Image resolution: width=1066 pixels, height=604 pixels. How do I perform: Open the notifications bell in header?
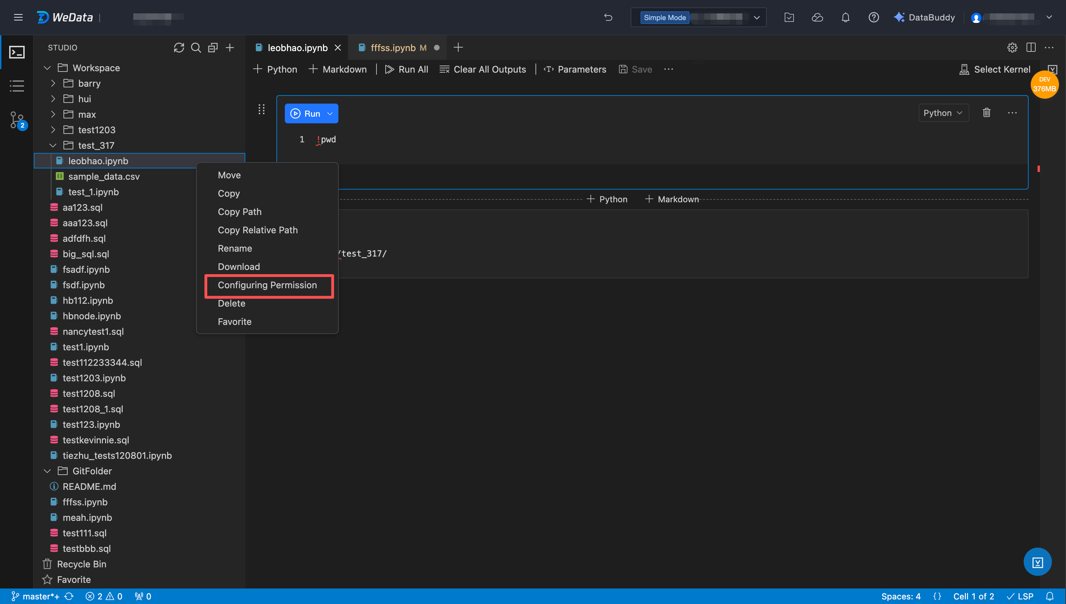click(845, 17)
